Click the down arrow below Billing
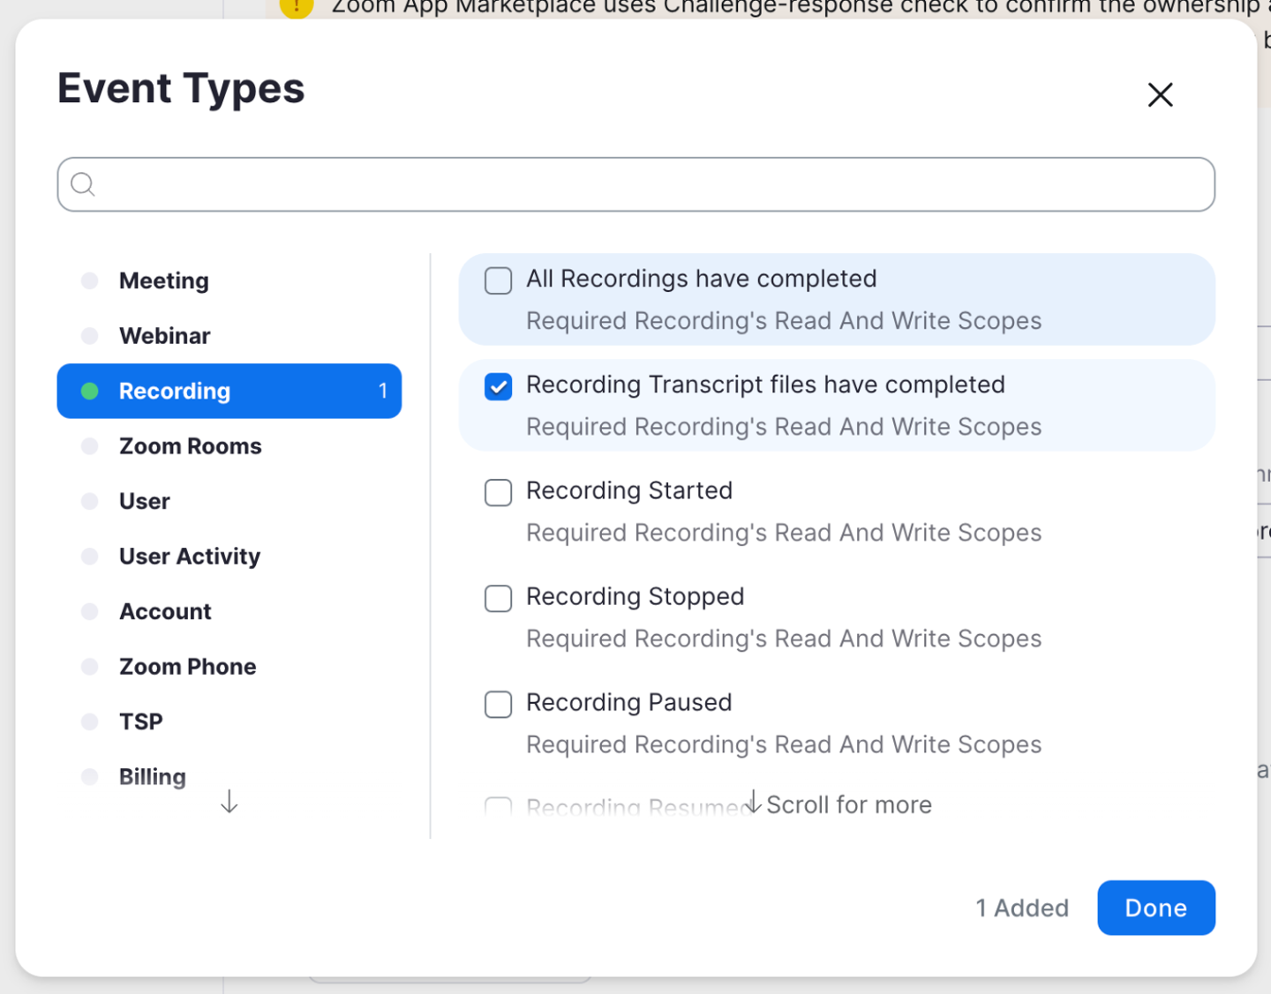Screen dimensions: 1271x994 click(229, 801)
